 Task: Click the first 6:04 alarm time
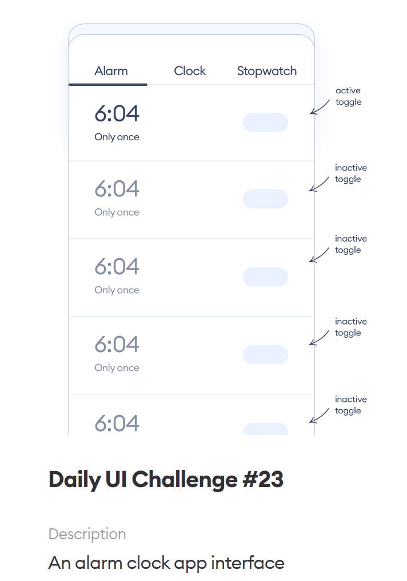tap(117, 114)
